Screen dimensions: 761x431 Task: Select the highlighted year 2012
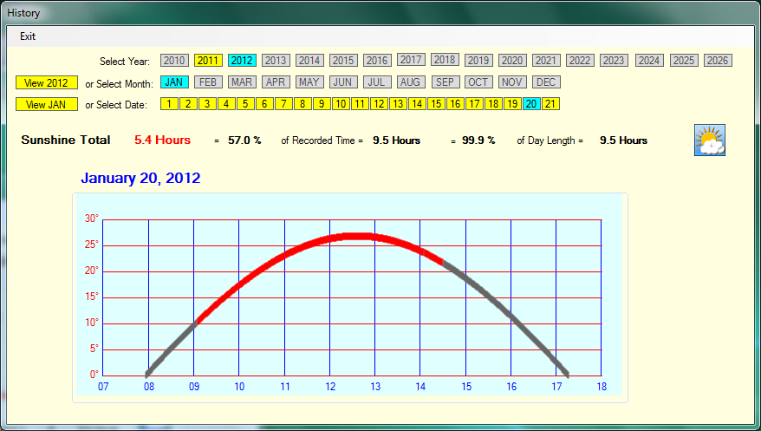[242, 60]
